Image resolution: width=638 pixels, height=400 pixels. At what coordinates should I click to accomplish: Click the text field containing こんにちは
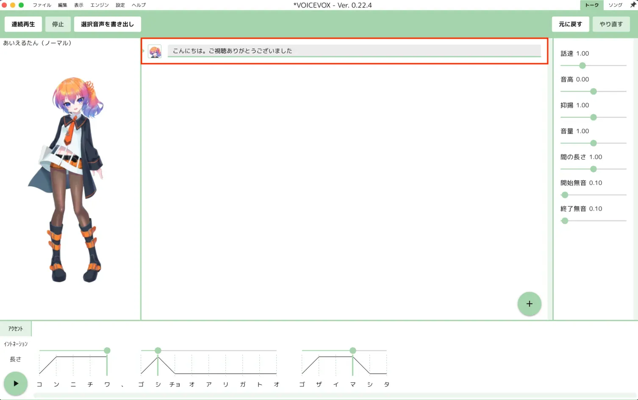[x=354, y=51]
